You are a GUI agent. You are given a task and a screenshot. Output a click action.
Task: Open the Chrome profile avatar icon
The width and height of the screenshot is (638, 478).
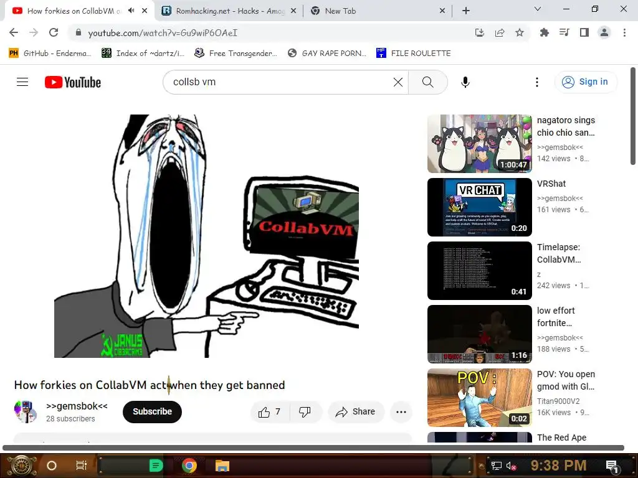[x=604, y=32]
